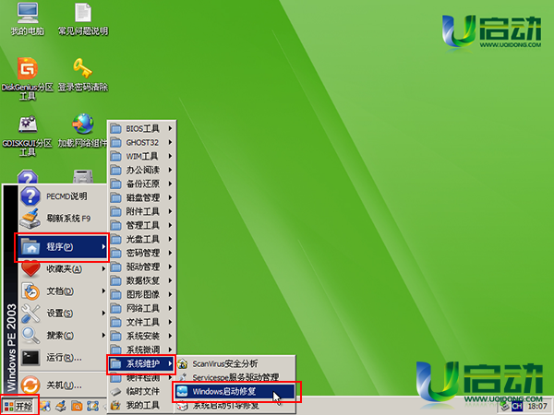Open 文档(D) in the start menu
The width and height of the screenshot is (554, 415).
[63, 291]
